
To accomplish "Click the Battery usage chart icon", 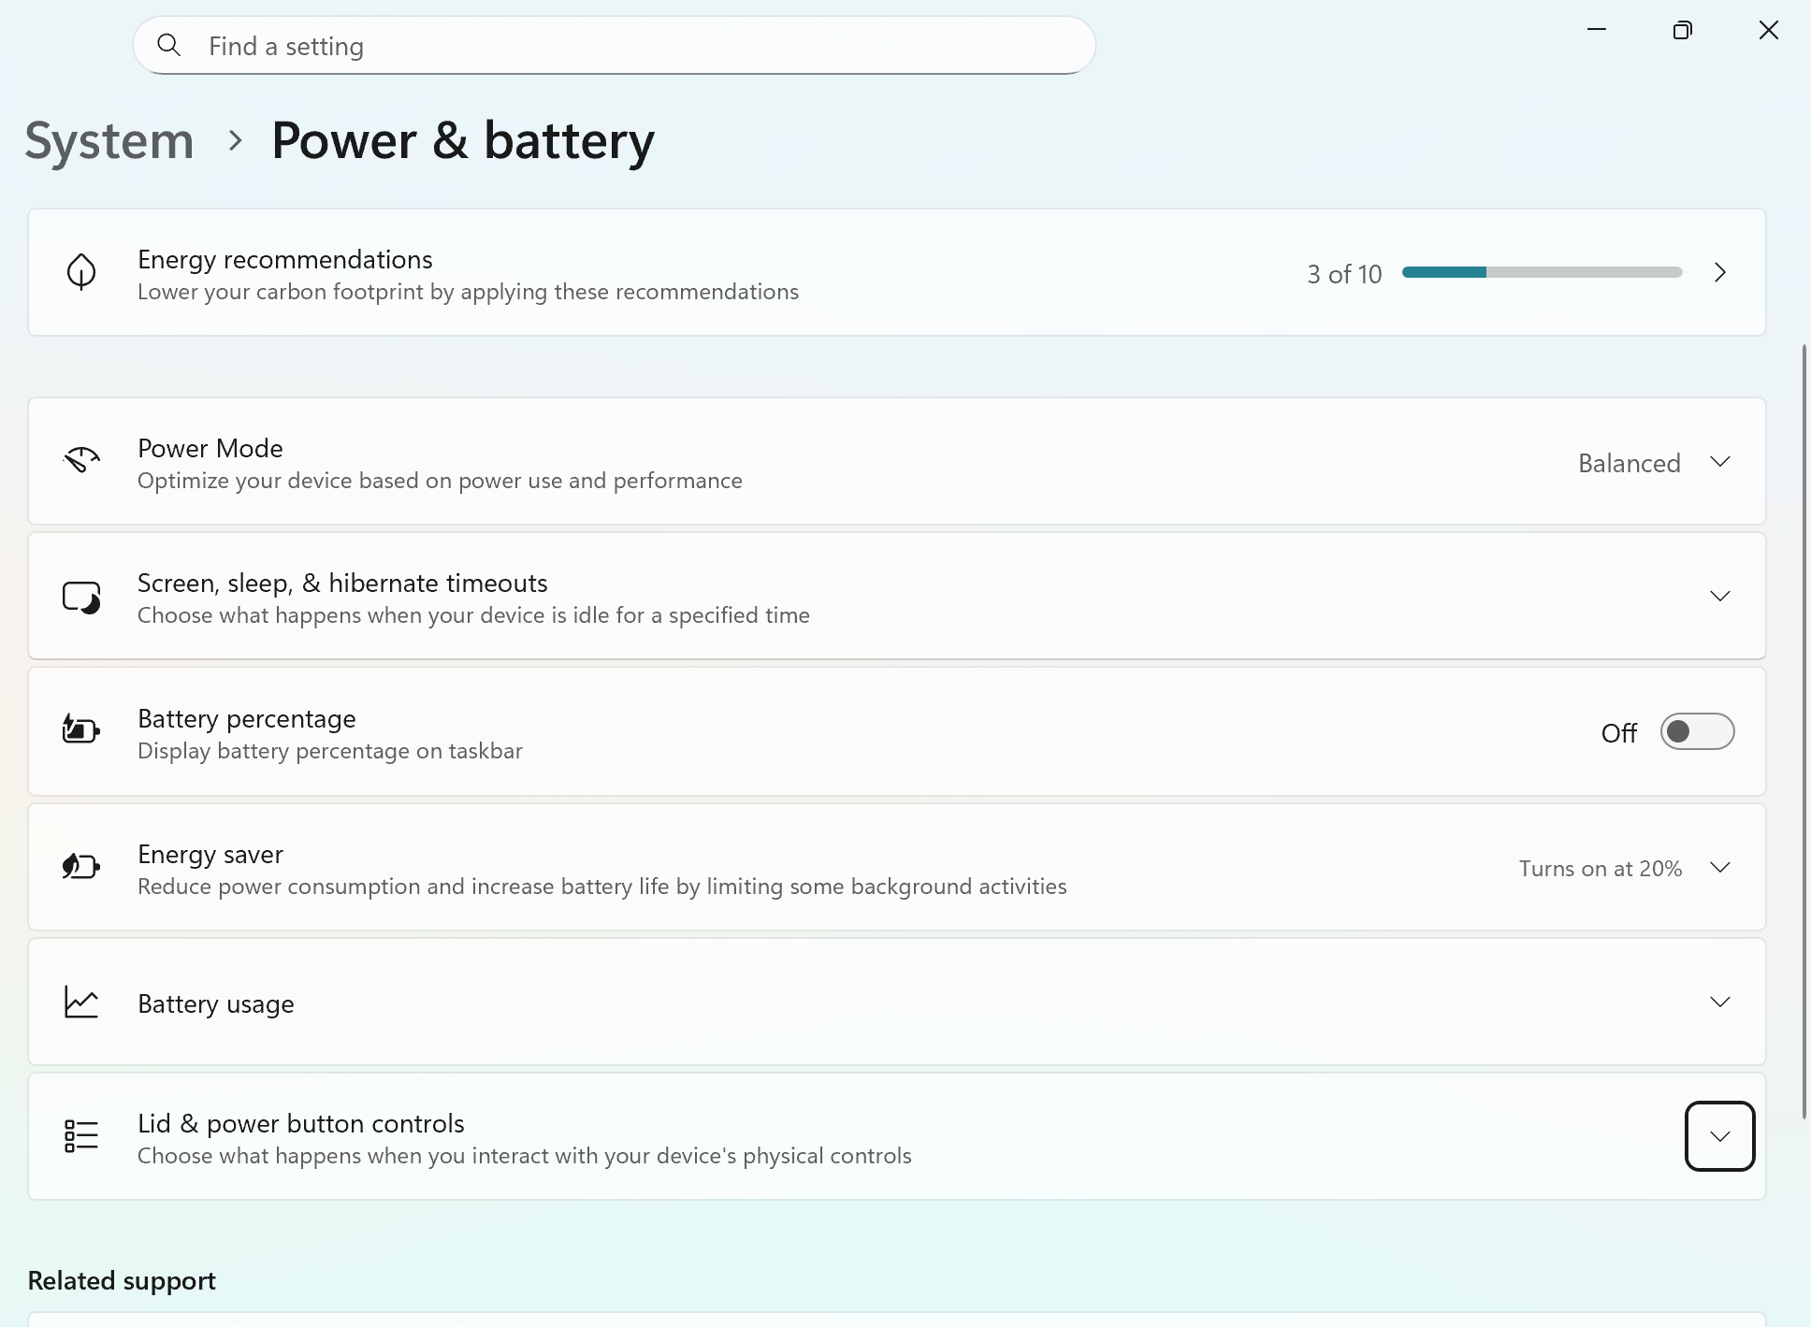I will pyautogui.click(x=81, y=1002).
